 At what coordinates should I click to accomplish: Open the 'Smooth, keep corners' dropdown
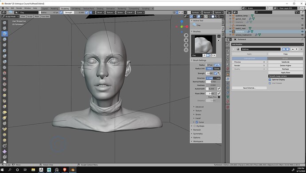286,76
